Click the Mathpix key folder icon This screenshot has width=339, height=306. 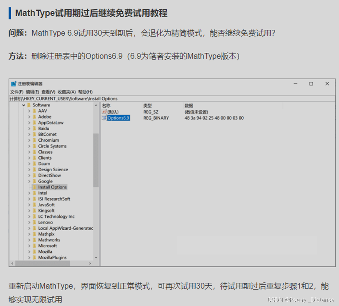[34, 234]
